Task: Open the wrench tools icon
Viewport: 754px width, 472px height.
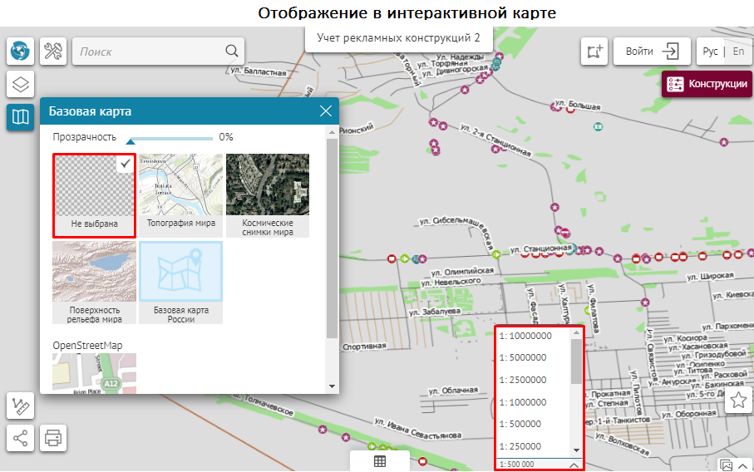Action: click(x=53, y=52)
